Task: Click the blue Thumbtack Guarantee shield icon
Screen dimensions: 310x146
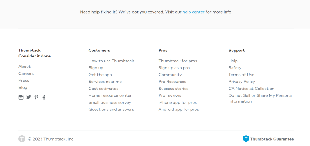Action: 246,139
